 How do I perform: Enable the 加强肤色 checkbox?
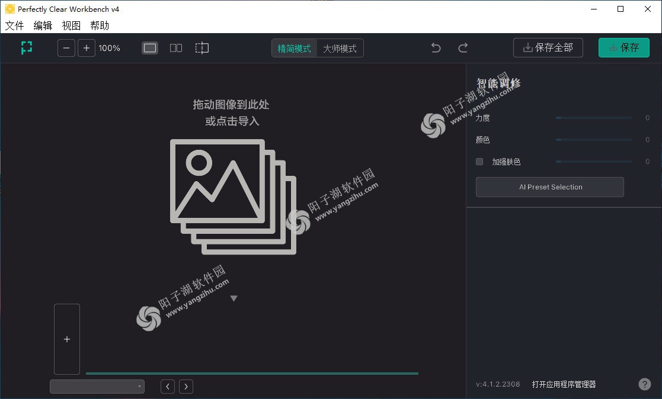(x=479, y=162)
